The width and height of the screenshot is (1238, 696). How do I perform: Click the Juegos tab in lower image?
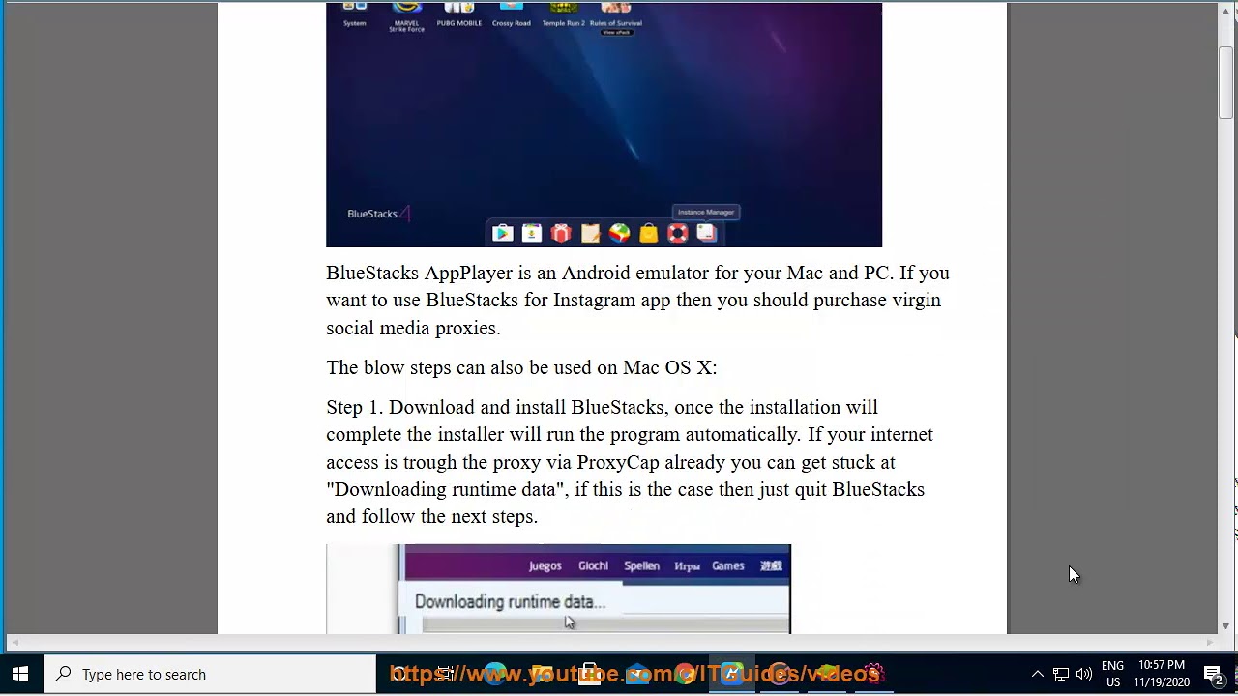coord(545,566)
